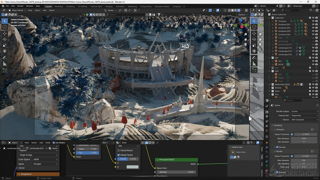Activate the Cursor tool
This screenshot has width=320, height=180.
click(x=4, y=27)
